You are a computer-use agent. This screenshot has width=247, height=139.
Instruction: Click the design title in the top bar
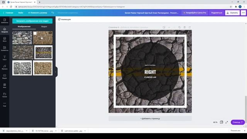click(152, 13)
